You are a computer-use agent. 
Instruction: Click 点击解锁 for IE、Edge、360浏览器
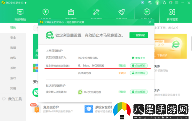point(139,66)
